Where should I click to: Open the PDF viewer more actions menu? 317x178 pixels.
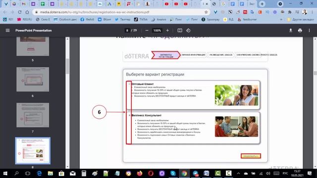[309, 31]
